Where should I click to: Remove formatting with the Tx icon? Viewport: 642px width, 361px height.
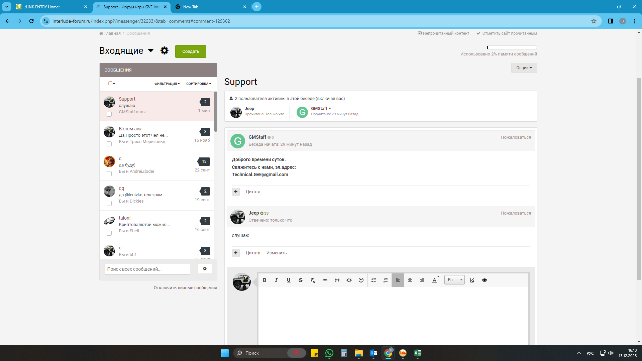[313, 280]
